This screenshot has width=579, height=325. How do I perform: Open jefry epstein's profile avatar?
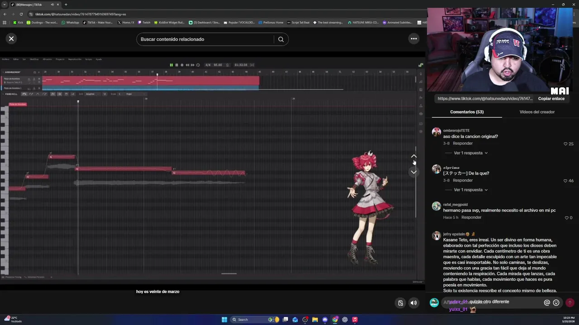coord(437,236)
